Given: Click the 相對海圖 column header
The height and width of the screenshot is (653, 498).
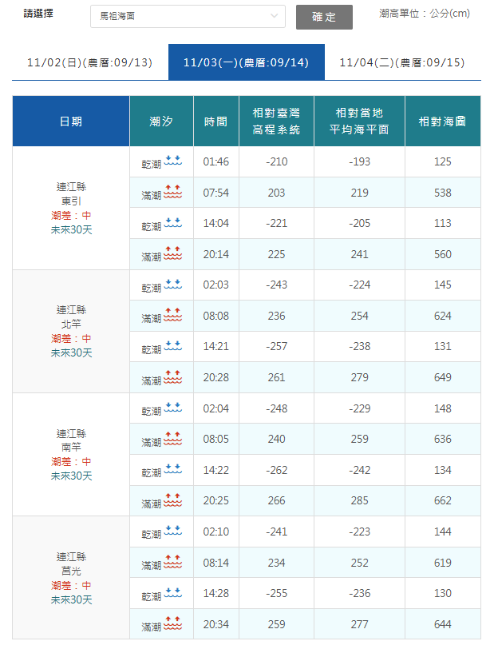Looking at the screenshot, I should tap(442, 121).
